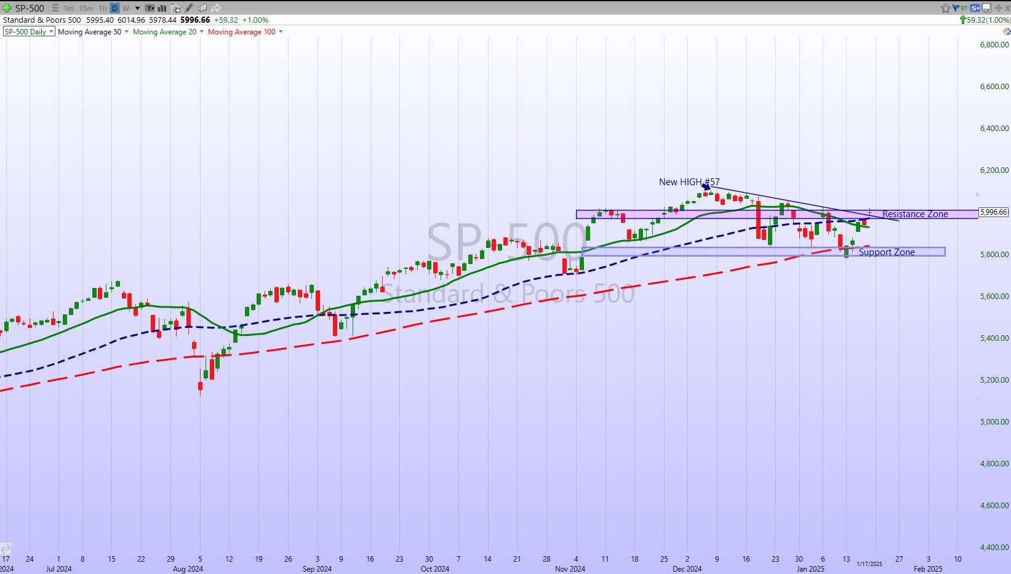Image resolution: width=1011 pixels, height=574 pixels.
Task: Open the symbol list icon beside SP-500
Action: coord(54,8)
